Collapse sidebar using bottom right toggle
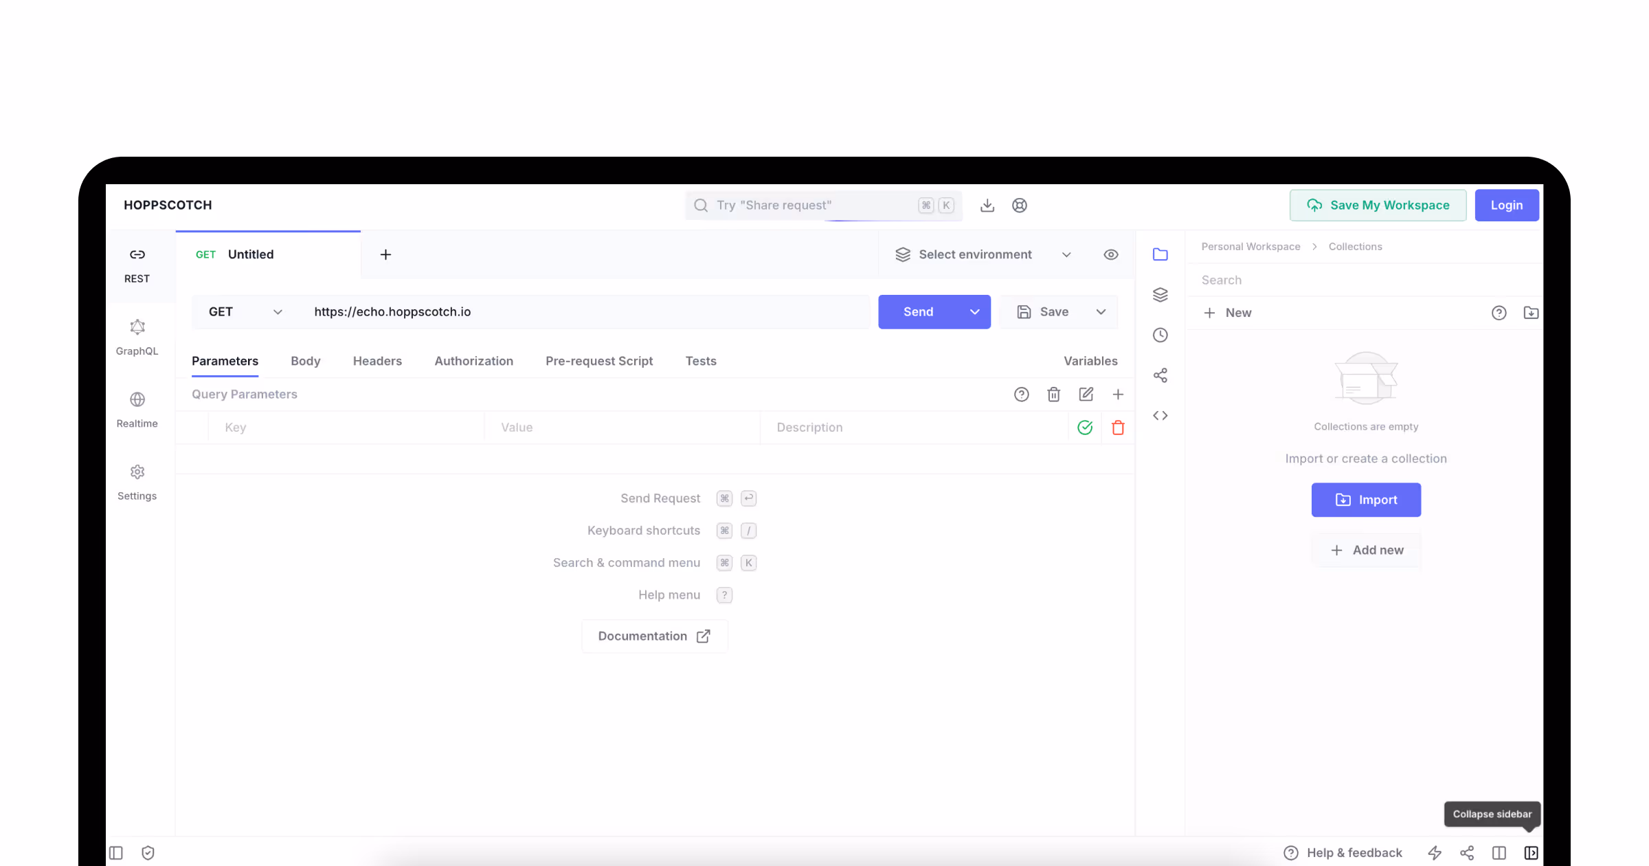 [1531, 853]
